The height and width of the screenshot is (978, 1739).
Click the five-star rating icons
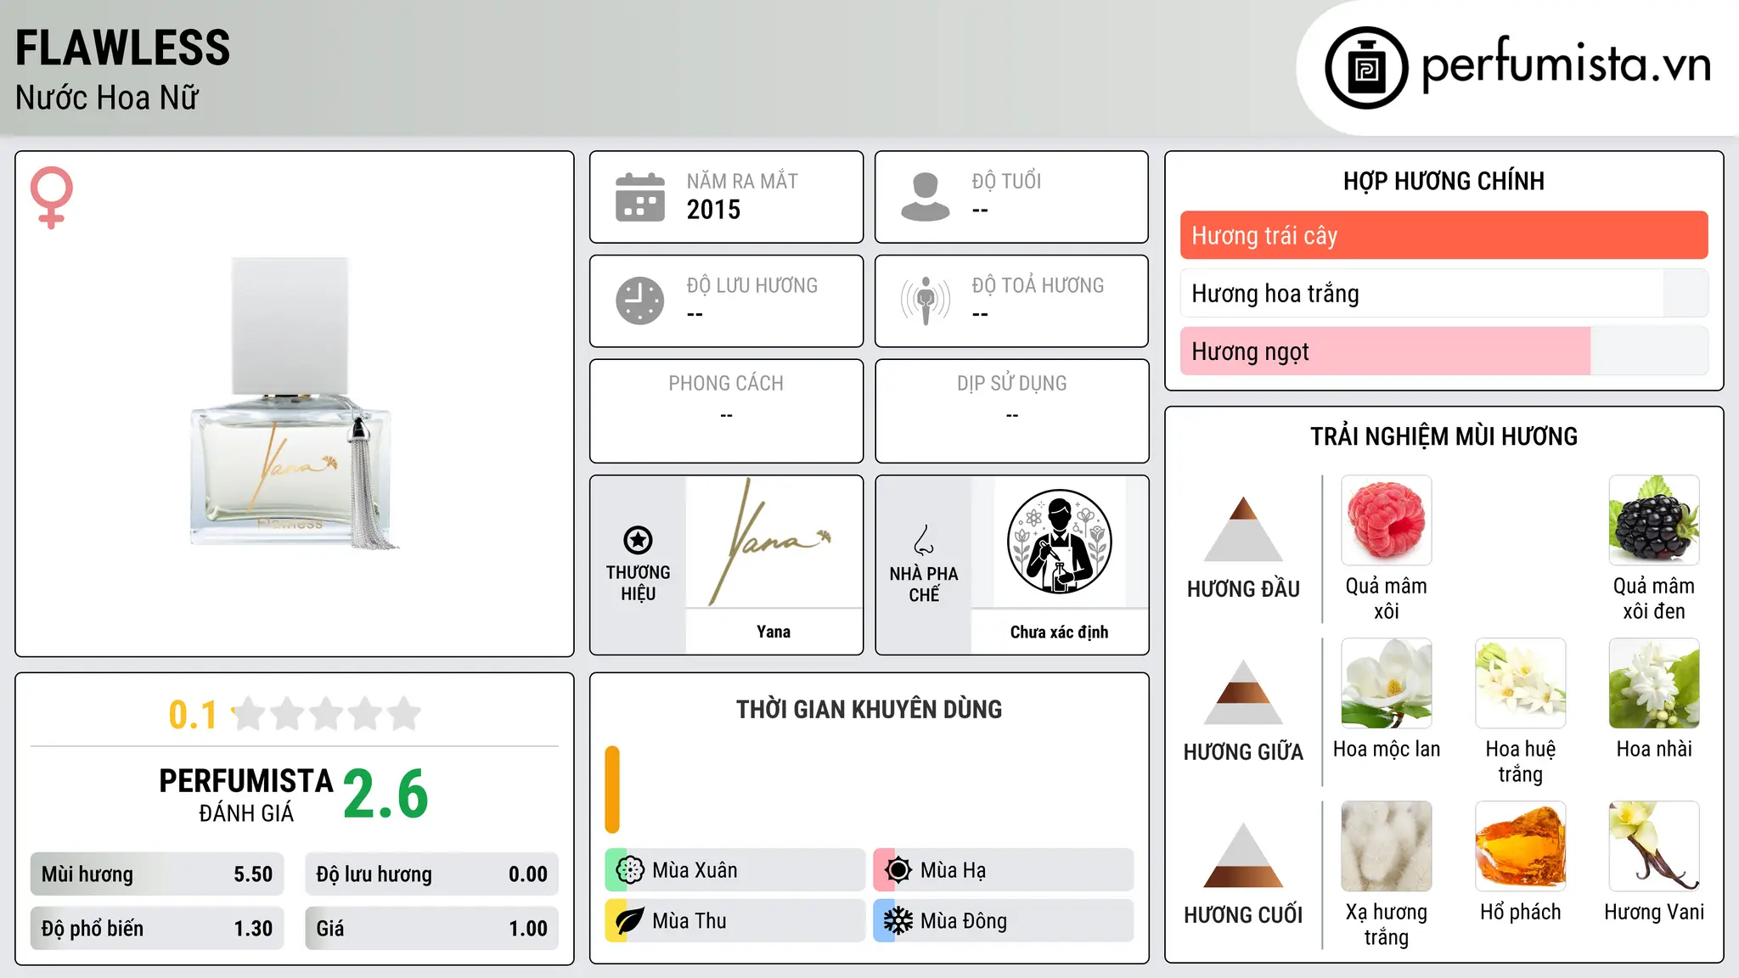(x=327, y=714)
